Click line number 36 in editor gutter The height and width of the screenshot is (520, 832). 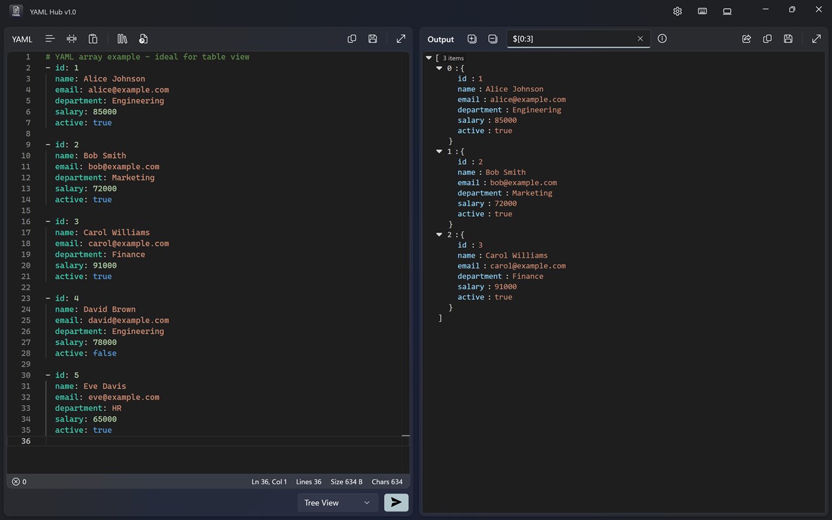click(x=26, y=441)
